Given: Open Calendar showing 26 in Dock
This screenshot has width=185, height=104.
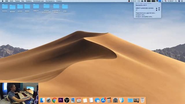Looking at the screenshot, I should coord(79,100).
